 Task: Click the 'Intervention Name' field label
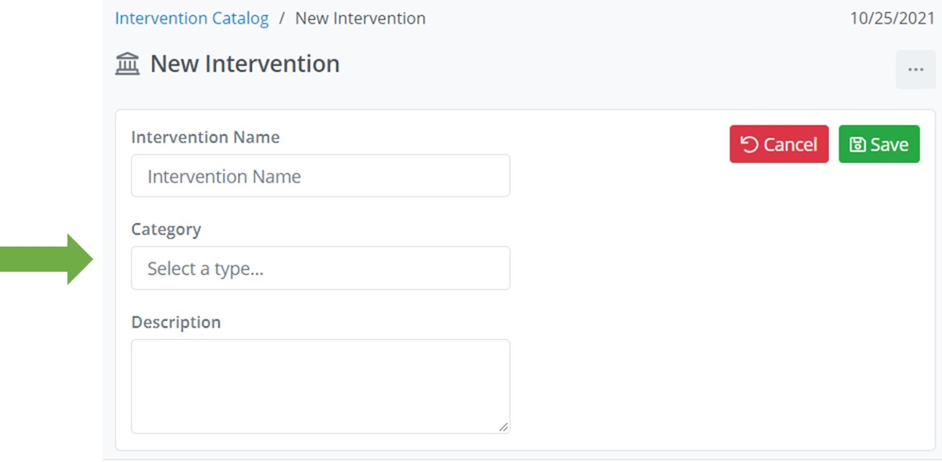[205, 137]
